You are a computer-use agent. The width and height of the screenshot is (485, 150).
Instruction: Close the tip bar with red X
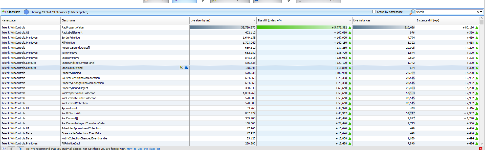pyautogui.click(x=481, y=149)
